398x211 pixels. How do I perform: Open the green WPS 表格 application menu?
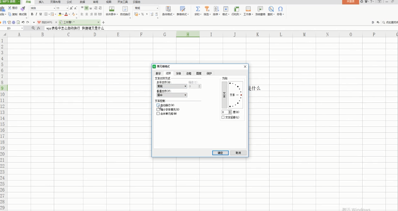click(9, 2)
